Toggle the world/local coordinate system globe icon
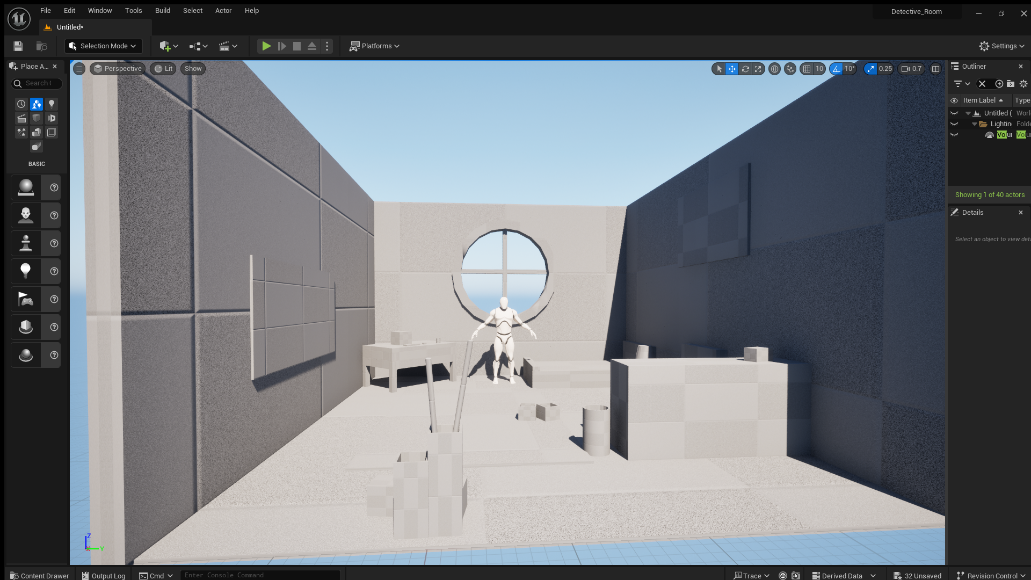Screen dimensions: 1031x580 774,69
